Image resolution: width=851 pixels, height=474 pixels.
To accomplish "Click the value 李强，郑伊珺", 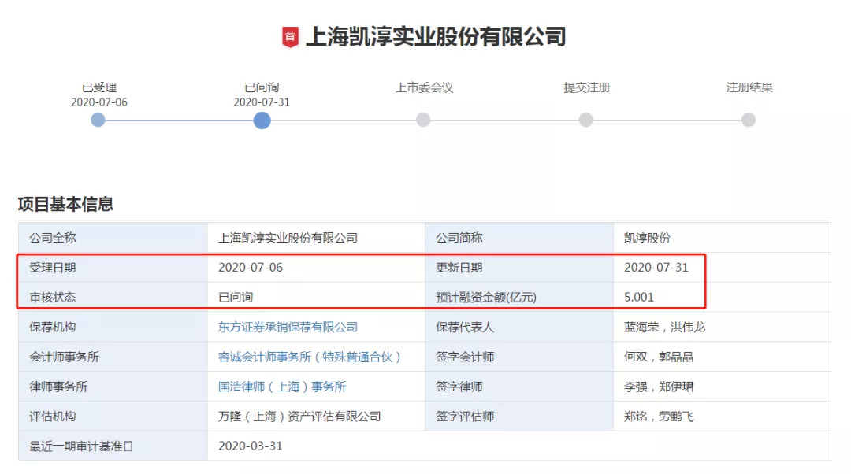I will (658, 387).
